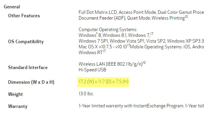Image resolution: width=204 pixels, height=120 pixels.
Task: Click footnote 17 after Windows RT
Action: (x=104, y=51)
